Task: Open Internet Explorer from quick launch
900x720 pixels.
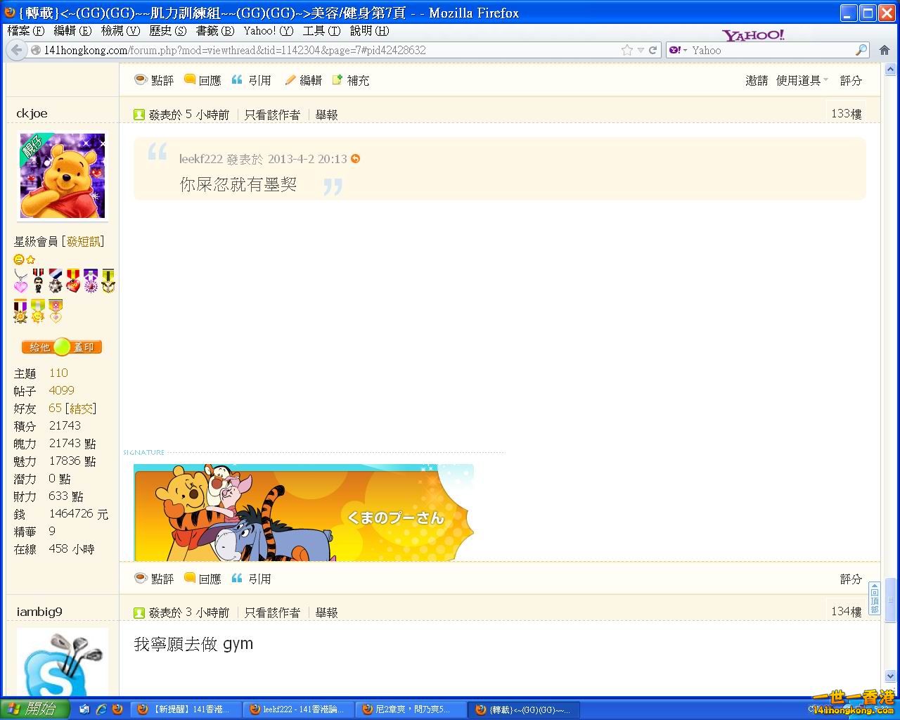Action: pos(101,709)
